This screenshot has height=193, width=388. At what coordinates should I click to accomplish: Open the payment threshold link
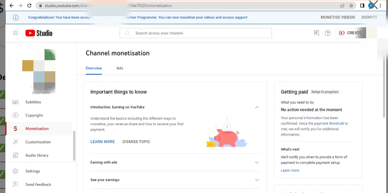tap(329, 124)
